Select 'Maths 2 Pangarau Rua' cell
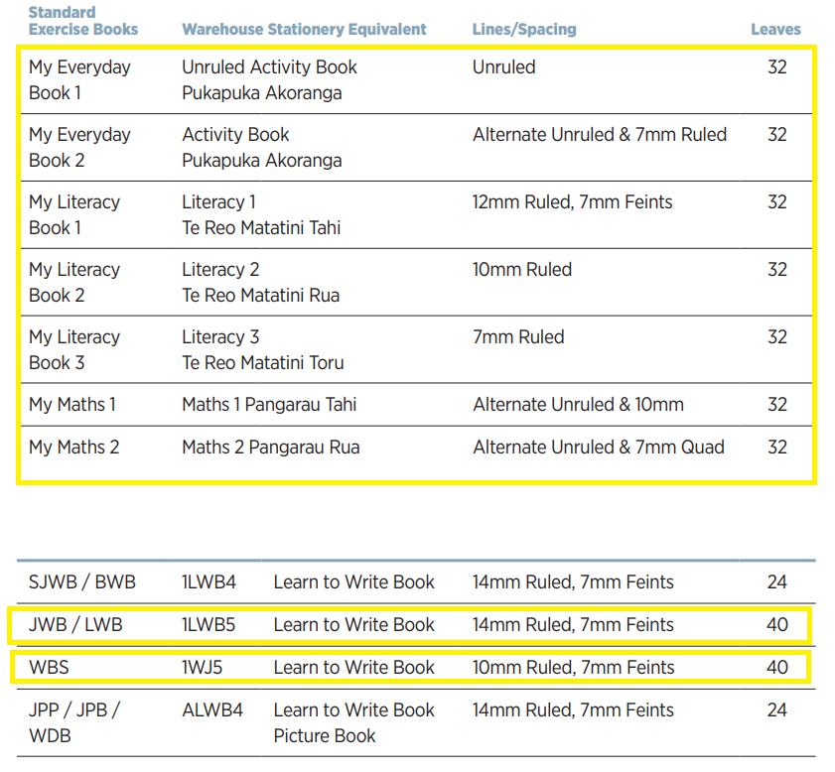The width and height of the screenshot is (835, 772). [271, 447]
